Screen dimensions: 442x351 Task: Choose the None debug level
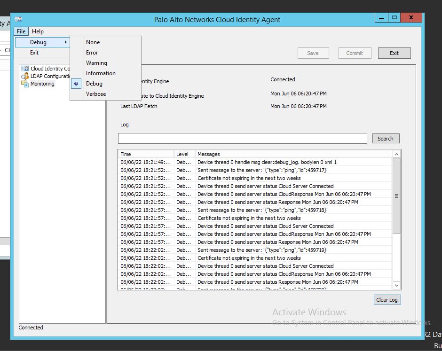tap(93, 42)
